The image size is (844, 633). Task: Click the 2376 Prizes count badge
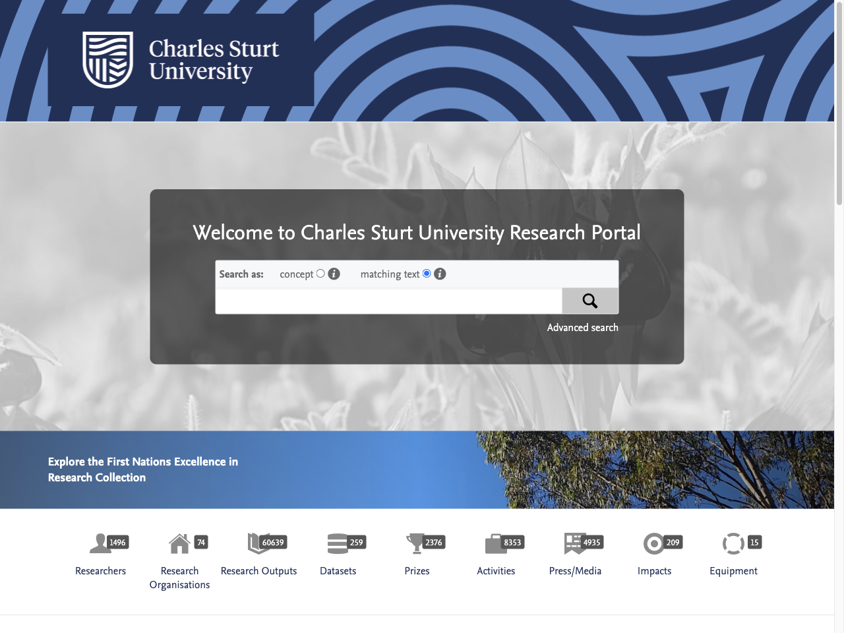[x=433, y=543]
